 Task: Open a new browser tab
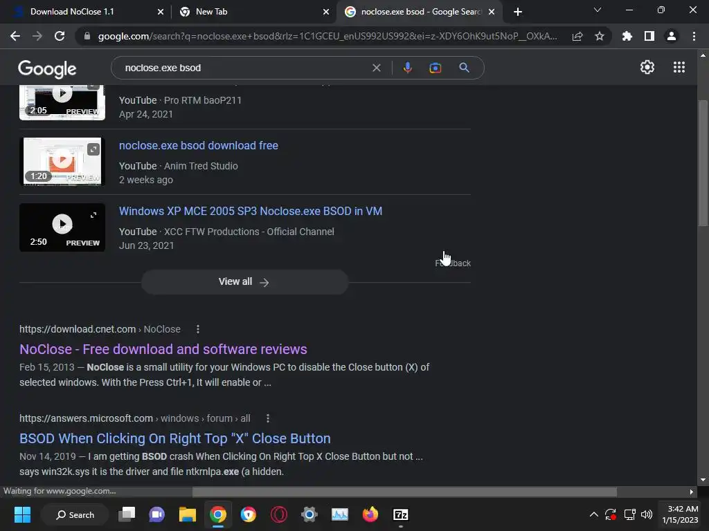[518, 12]
